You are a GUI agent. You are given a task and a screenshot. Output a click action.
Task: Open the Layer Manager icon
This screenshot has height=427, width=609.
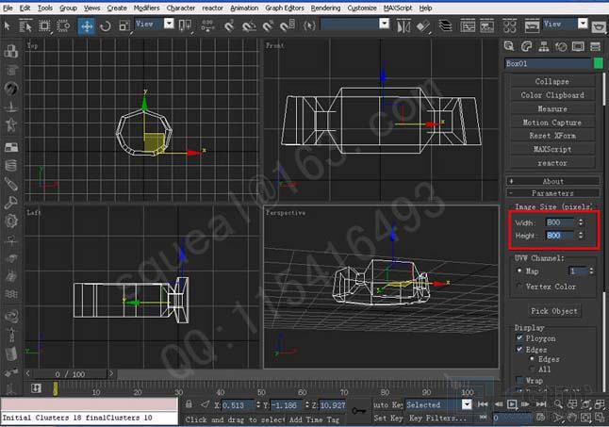(445, 26)
